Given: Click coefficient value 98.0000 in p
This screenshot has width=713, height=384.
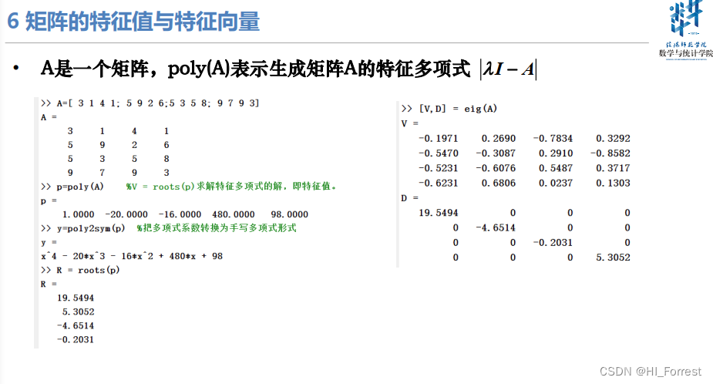Looking at the screenshot, I should 290,214.
